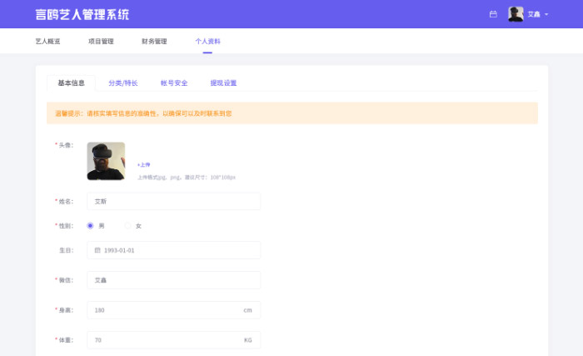The height and width of the screenshot is (356, 583).
Task: Focus the 体重 input with KG unit
Action: [x=173, y=340]
